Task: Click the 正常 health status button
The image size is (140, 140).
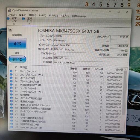Action: (x=17, y=43)
